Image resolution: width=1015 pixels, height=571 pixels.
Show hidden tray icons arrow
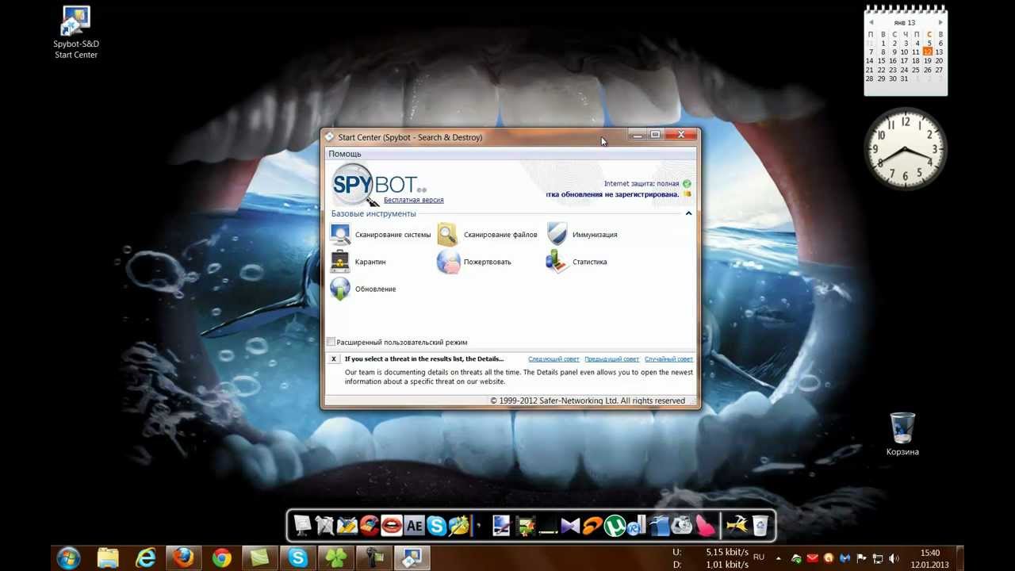pyautogui.click(x=778, y=558)
